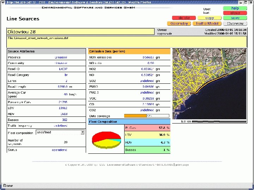Click the fleet composition pie chart

click(x=107, y=140)
